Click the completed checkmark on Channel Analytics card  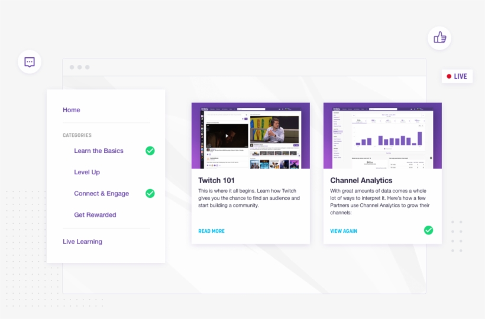[x=428, y=230]
